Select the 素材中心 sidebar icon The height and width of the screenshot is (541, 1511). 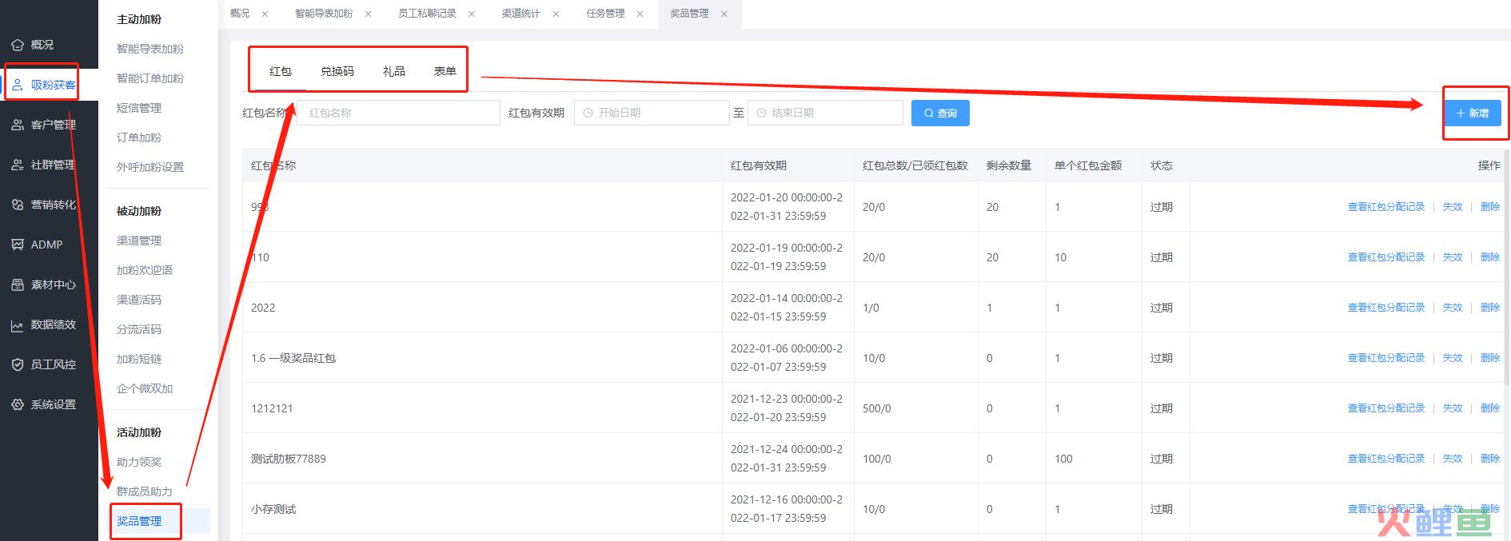(x=18, y=284)
